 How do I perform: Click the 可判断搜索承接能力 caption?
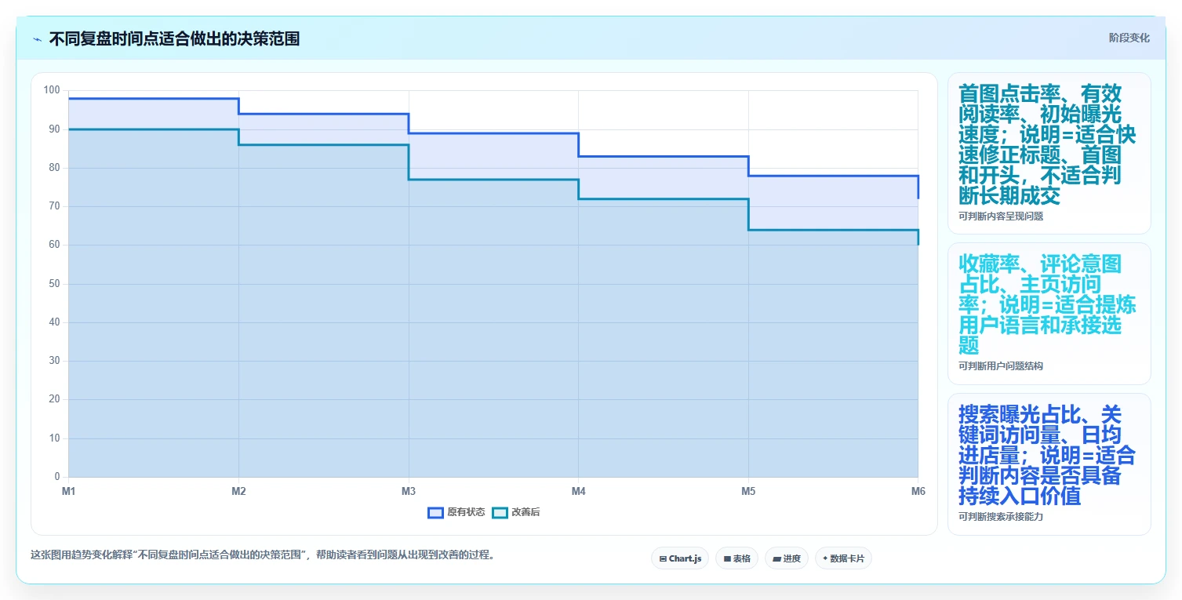[1001, 517]
